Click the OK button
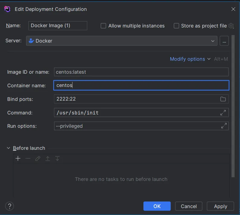This screenshot has width=240, height=215. (x=157, y=206)
